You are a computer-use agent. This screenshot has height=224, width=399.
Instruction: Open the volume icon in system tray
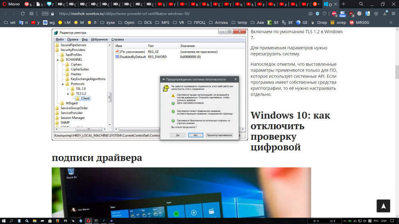(x=365, y=221)
